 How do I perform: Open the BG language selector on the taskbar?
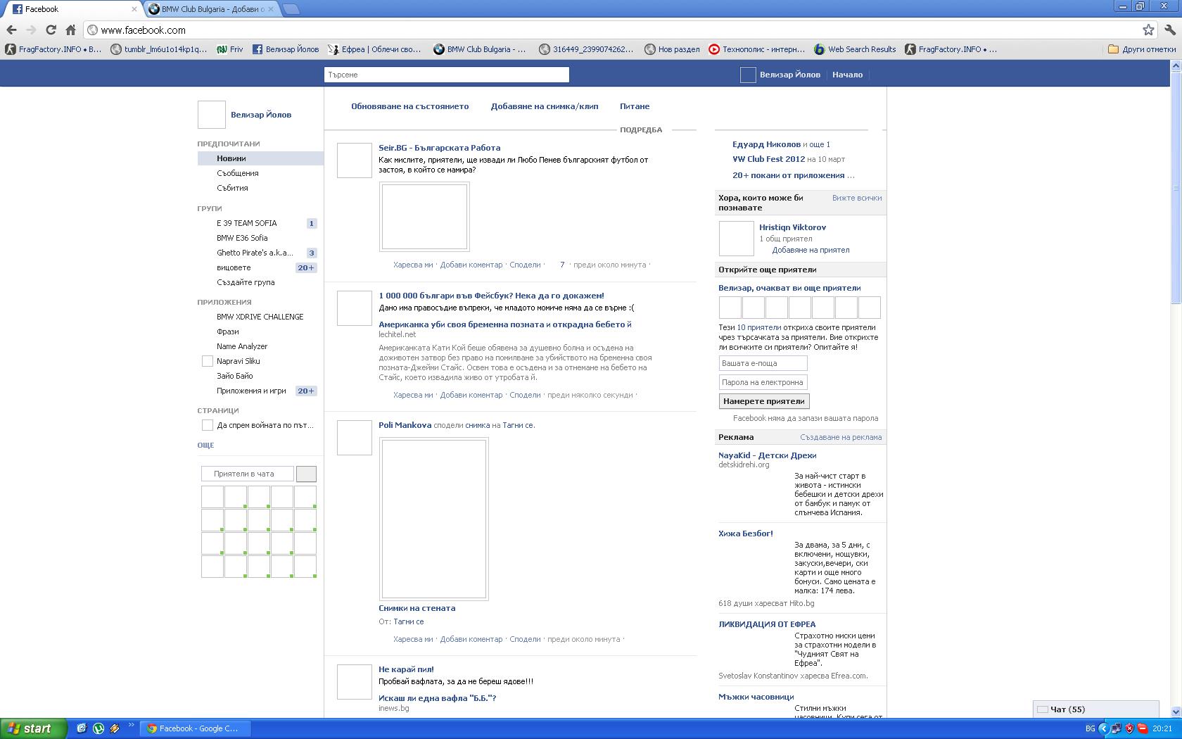coord(1090,728)
